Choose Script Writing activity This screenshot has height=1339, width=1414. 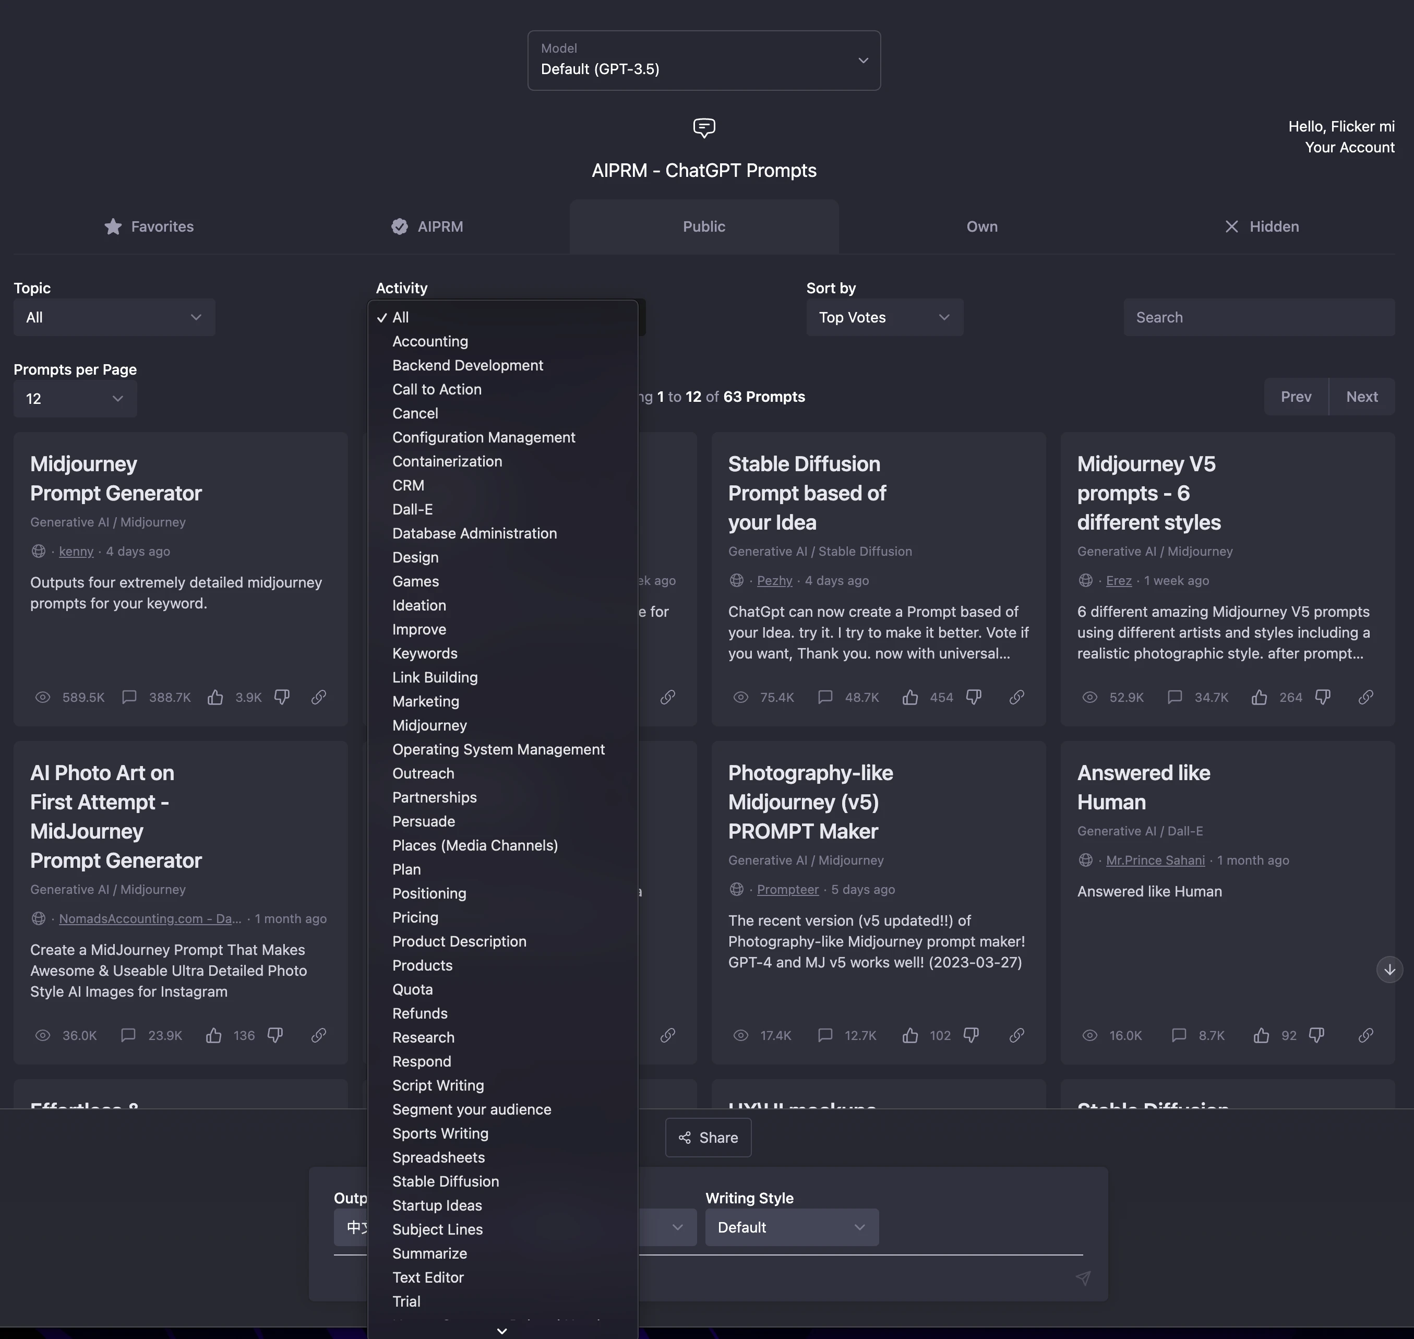(x=502, y=1085)
